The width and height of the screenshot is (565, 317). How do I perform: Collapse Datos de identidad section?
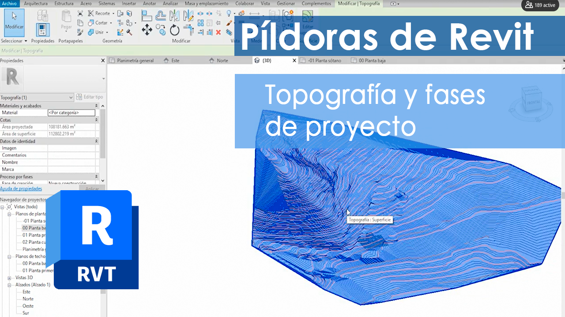[x=97, y=141]
